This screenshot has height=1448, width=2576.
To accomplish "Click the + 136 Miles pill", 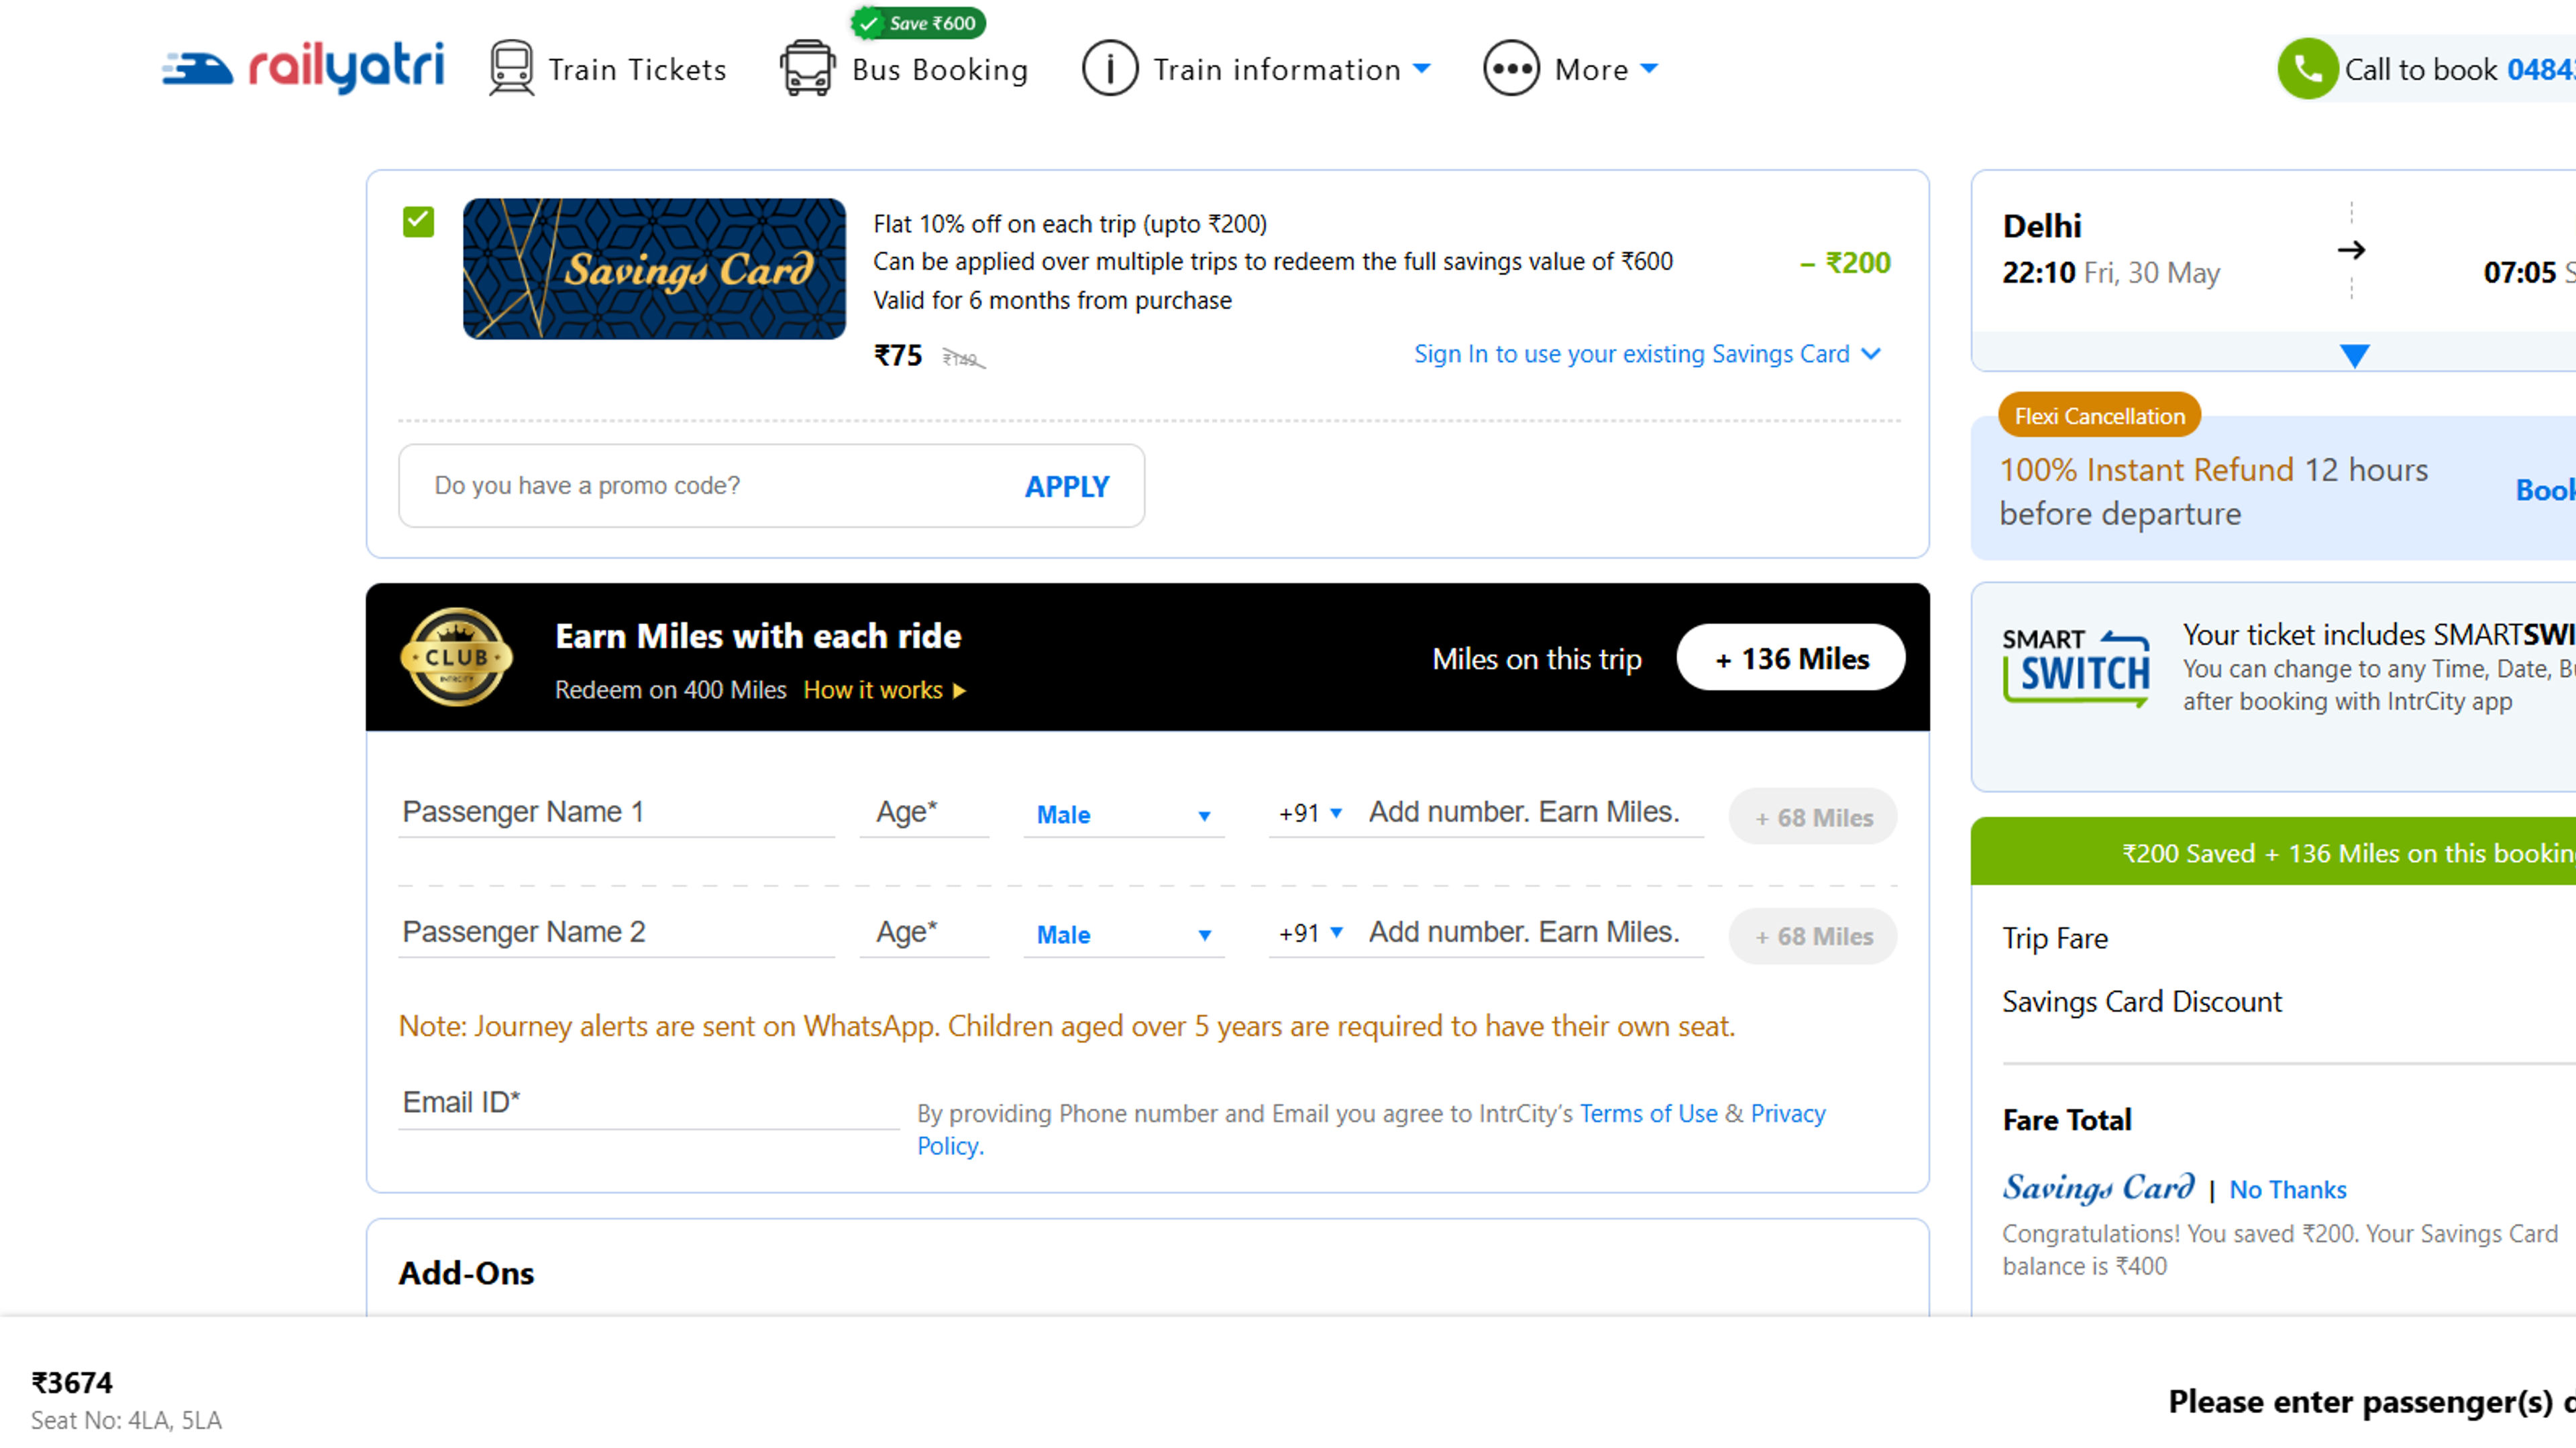I will (x=1790, y=658).
